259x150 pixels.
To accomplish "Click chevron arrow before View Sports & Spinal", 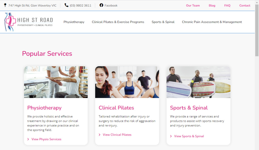I will tap(171, 136).
